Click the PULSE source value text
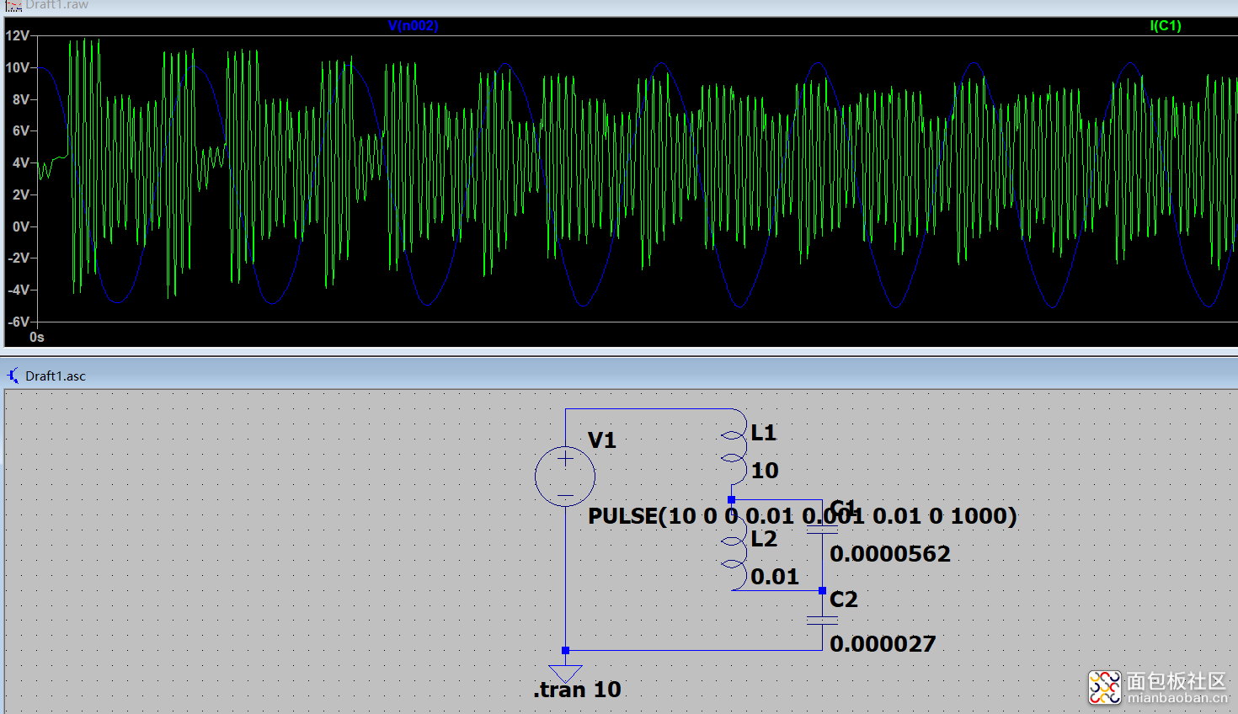Screen dimensions: 1238x714 pos(802,516)
